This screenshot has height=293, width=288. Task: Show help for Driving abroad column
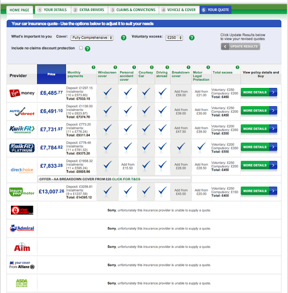tap(167, 67)
